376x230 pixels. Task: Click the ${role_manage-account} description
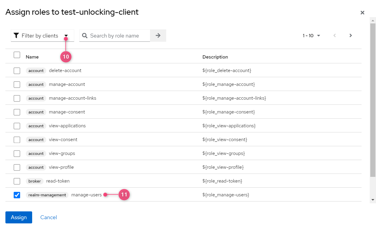click(x=229, y=84)
